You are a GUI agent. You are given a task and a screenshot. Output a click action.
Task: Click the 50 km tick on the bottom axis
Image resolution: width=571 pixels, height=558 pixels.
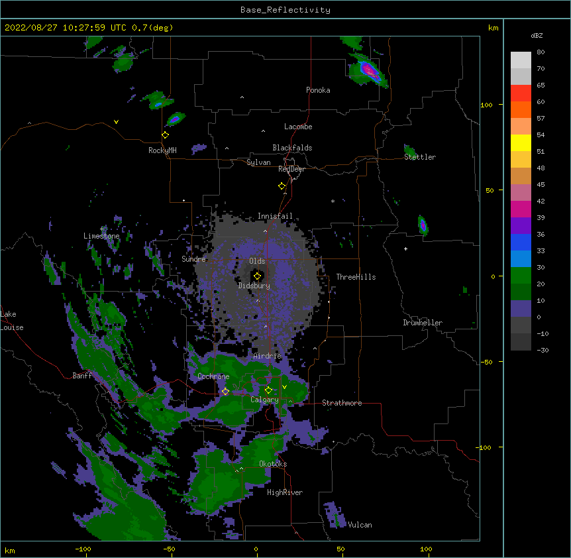pyautogui.click(x=340, y=549)
